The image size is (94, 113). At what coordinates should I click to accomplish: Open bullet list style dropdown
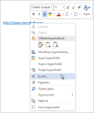click(x=71, y=14)
